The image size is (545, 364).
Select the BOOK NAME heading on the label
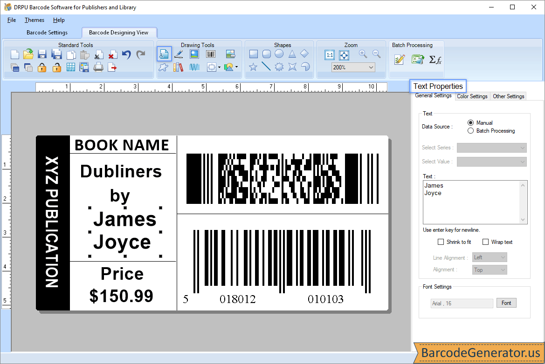coord(122,145)
